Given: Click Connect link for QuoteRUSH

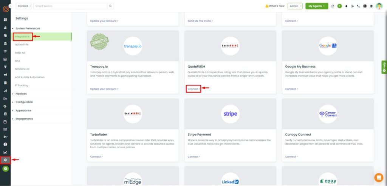Looking at the screenshot, I should coord(194,89).
